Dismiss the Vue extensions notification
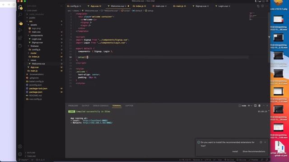 point(265,142)
